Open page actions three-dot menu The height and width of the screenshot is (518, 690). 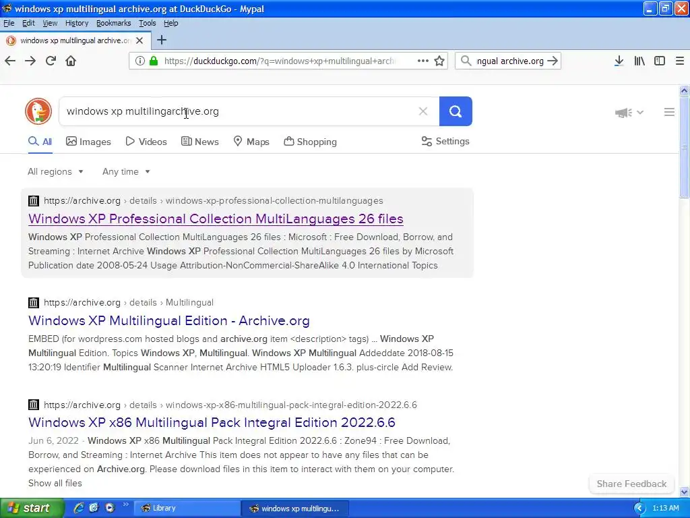tap(423, 61)
